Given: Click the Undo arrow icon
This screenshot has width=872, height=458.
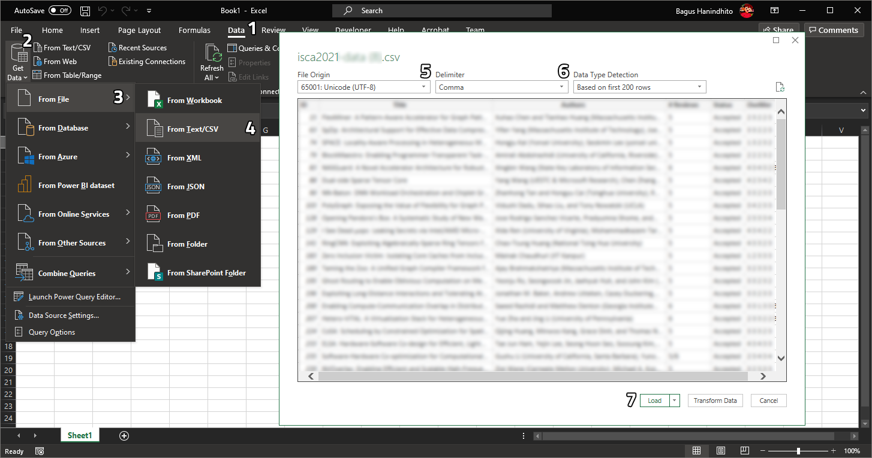Looking at the screenshot, I should 102,11.
